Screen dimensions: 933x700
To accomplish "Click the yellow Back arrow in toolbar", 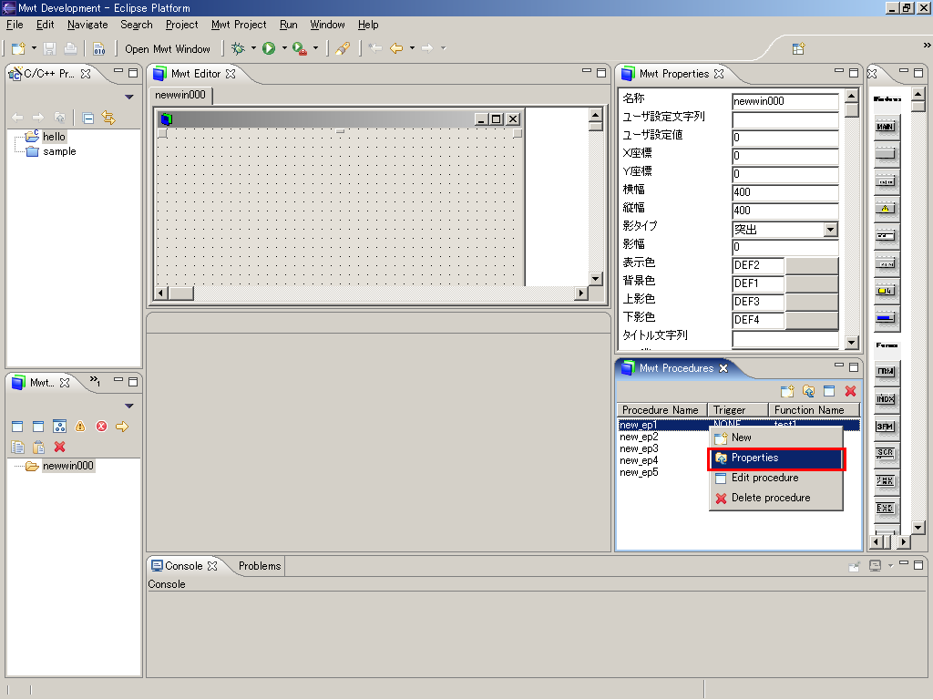I will [x=395, y=48].
